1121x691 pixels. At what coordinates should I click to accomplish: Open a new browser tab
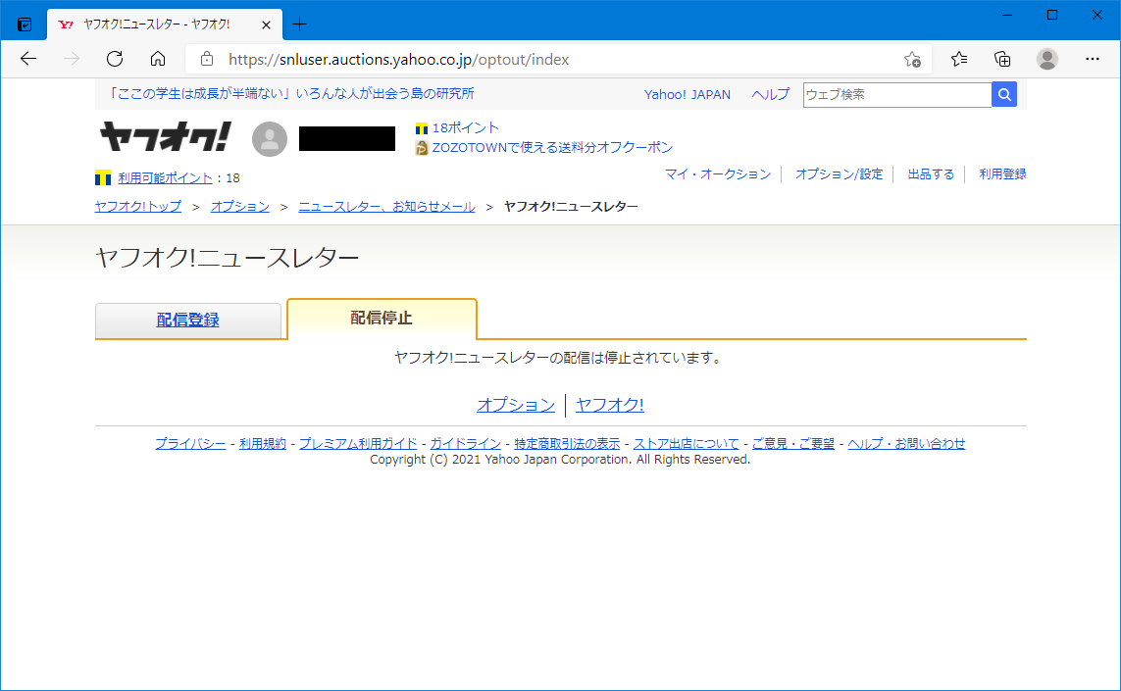coord(300,25)
